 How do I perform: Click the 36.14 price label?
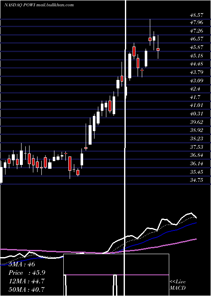click(197, 164)
